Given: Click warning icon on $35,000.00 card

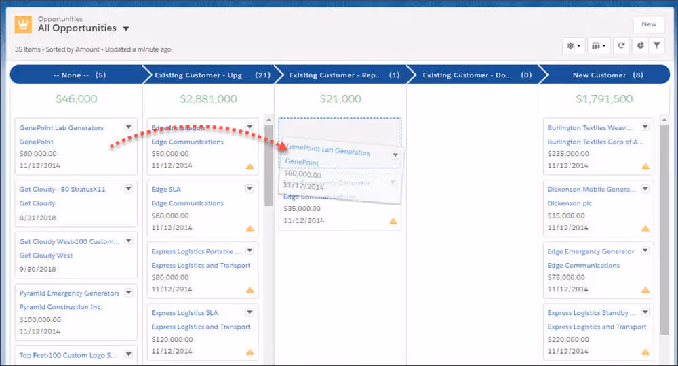Looking at the screenshot, I should click(x=393, y=221).
